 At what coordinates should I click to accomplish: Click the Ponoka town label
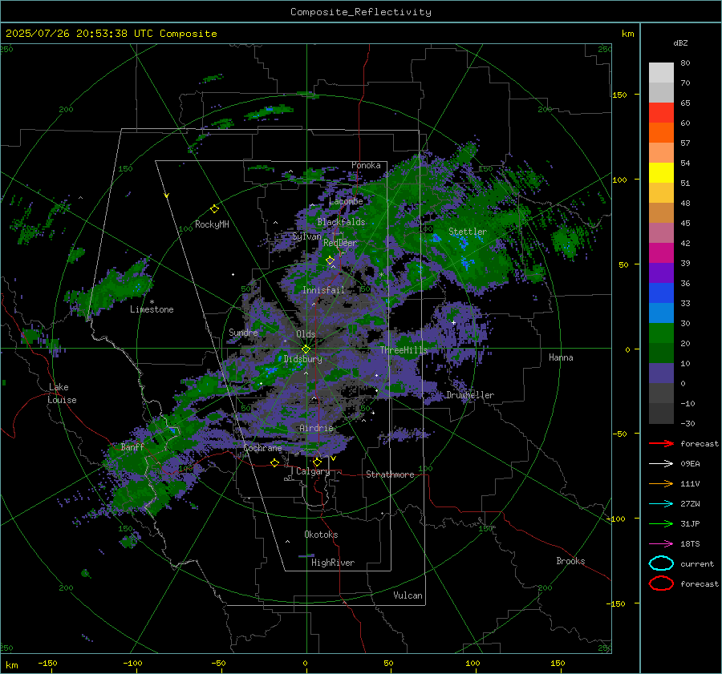pos(366,165)
